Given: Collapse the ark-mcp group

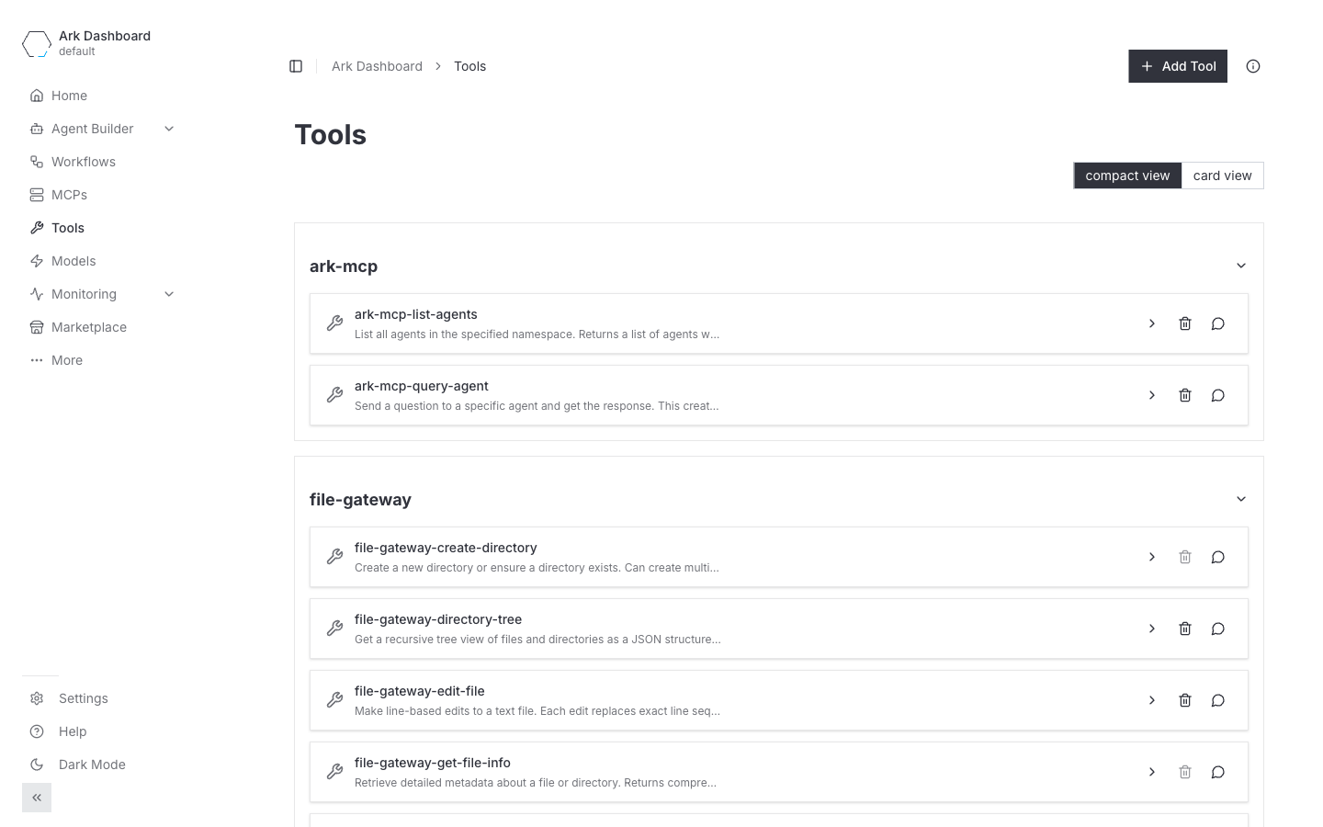Looking at the screenshot, I should coord(1241,266).
